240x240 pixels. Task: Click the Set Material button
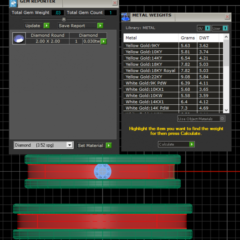pyautogui.click(x=90, y=146)
